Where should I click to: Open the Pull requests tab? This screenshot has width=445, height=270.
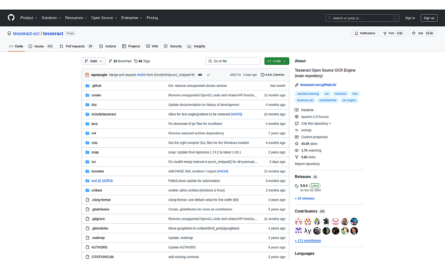[x=76, y=46]
